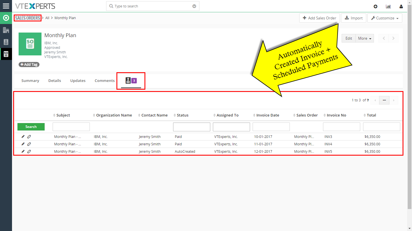Image resolution: width=412 pixels, height=231 pixels.
Task: Switch to the Details tab
Action: (x=55, y=81)
